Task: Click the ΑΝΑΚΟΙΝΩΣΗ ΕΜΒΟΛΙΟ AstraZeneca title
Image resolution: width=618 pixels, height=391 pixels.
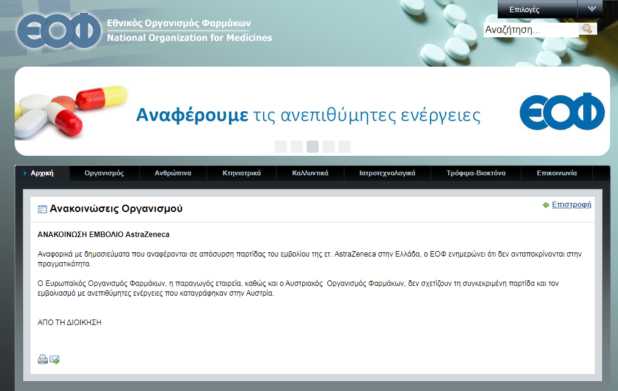Action: [x=103, y=235]
